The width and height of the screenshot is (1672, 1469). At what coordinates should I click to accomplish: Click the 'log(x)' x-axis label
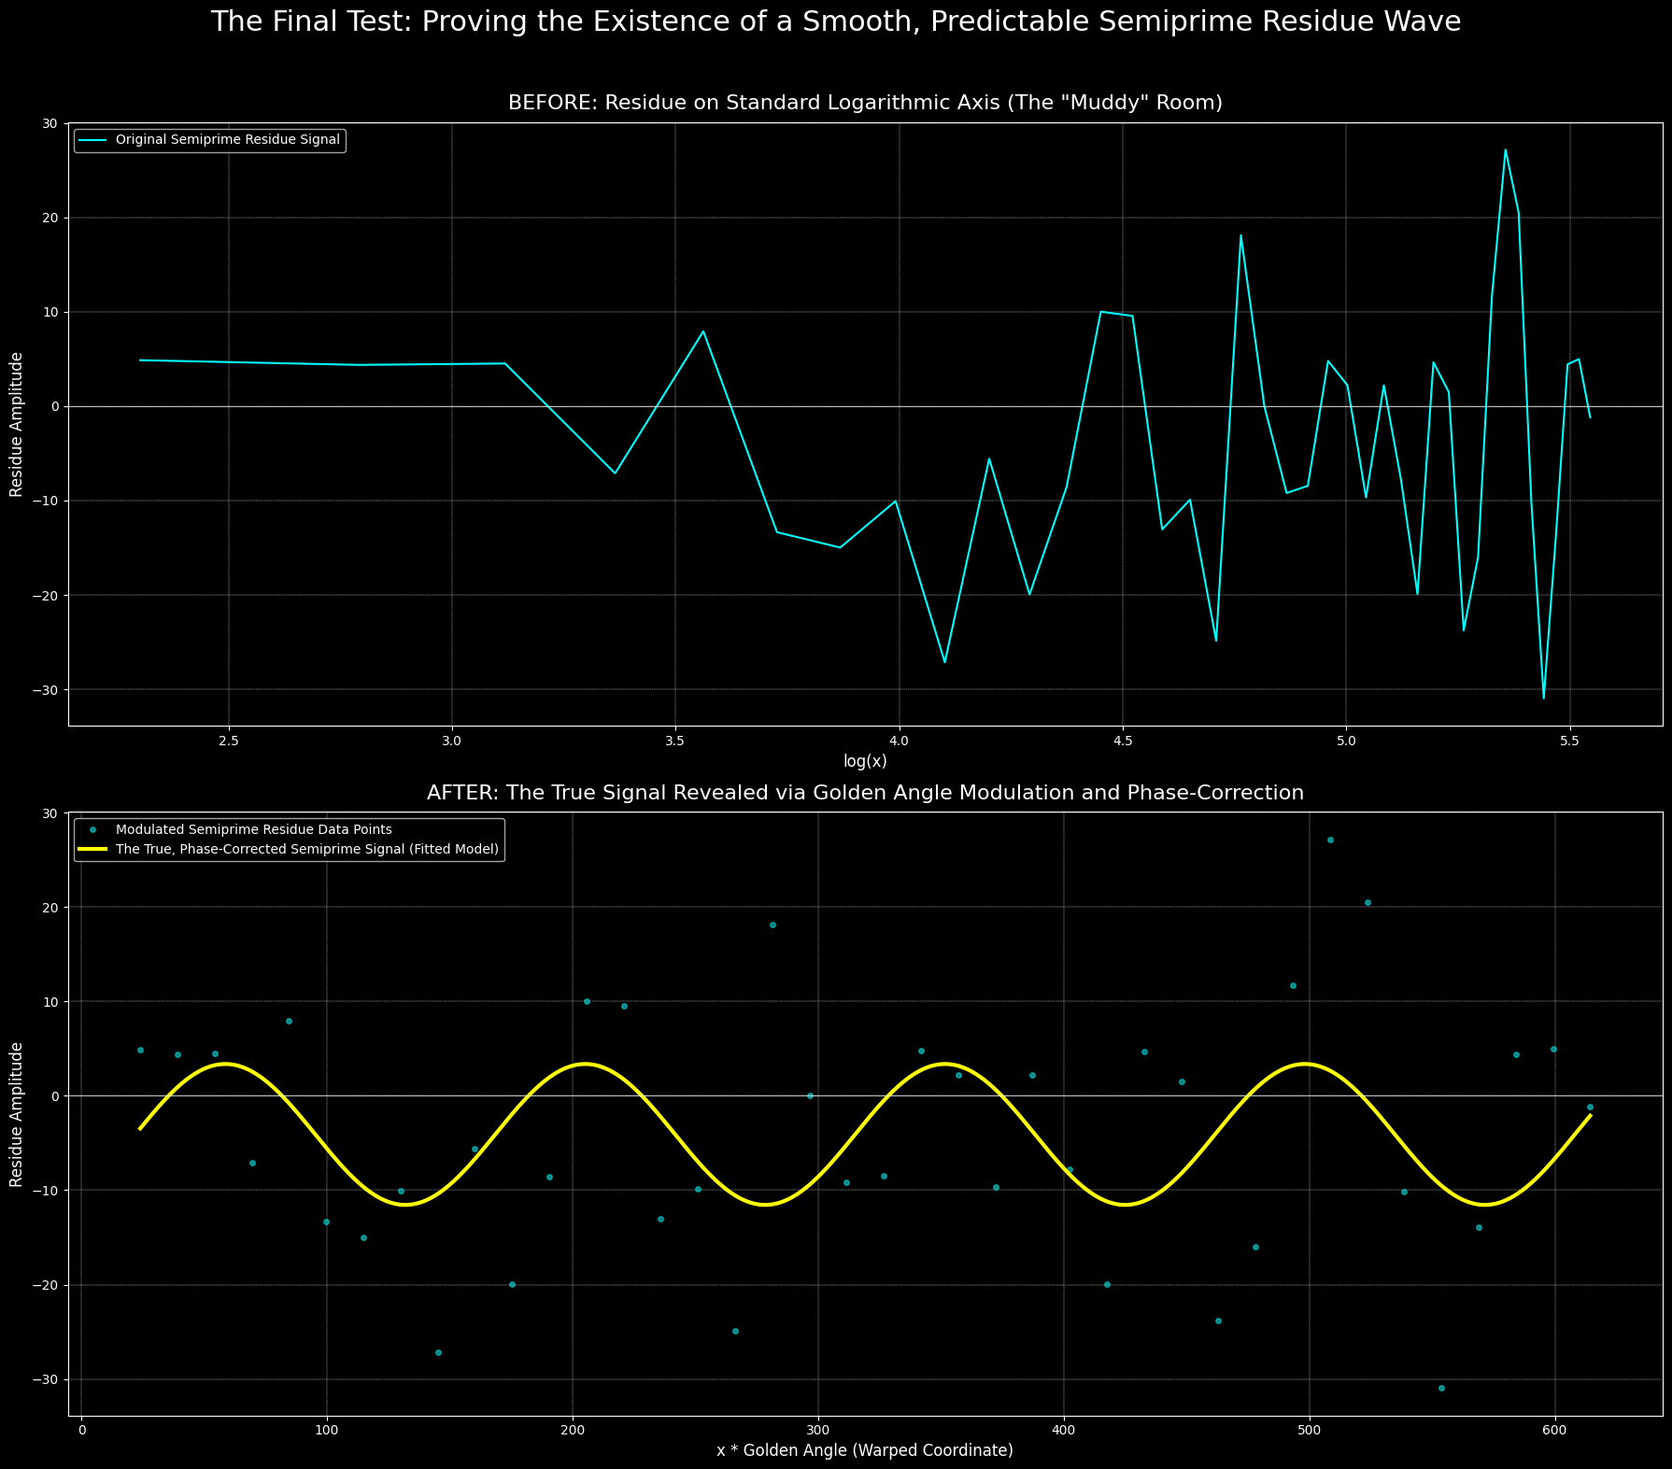click(865, 761)
